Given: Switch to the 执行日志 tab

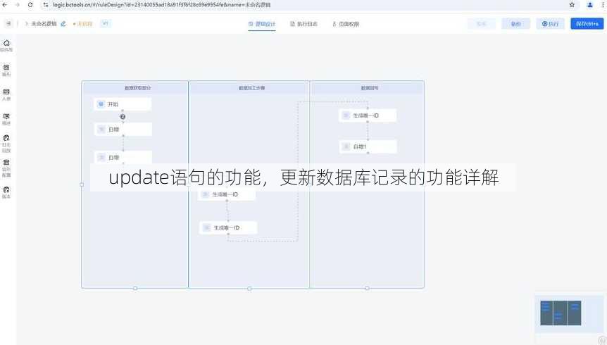Looking at the screenshot, I should [304, 24].
